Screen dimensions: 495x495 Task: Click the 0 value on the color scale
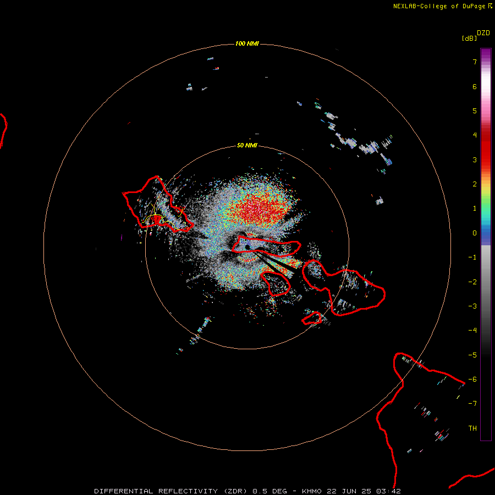pyautogui.click(x=475, y=233)
